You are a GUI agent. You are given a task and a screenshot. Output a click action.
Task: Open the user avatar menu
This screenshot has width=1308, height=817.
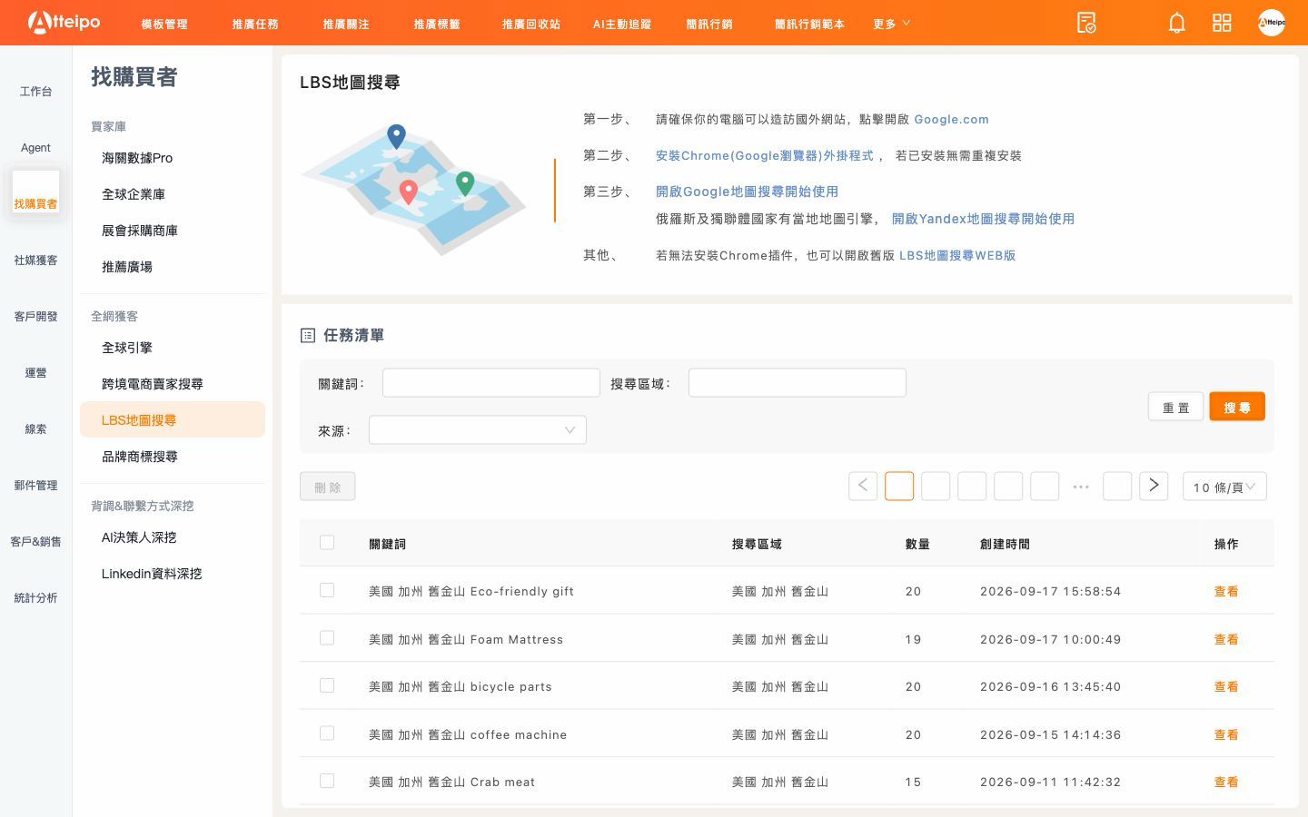1271,23
